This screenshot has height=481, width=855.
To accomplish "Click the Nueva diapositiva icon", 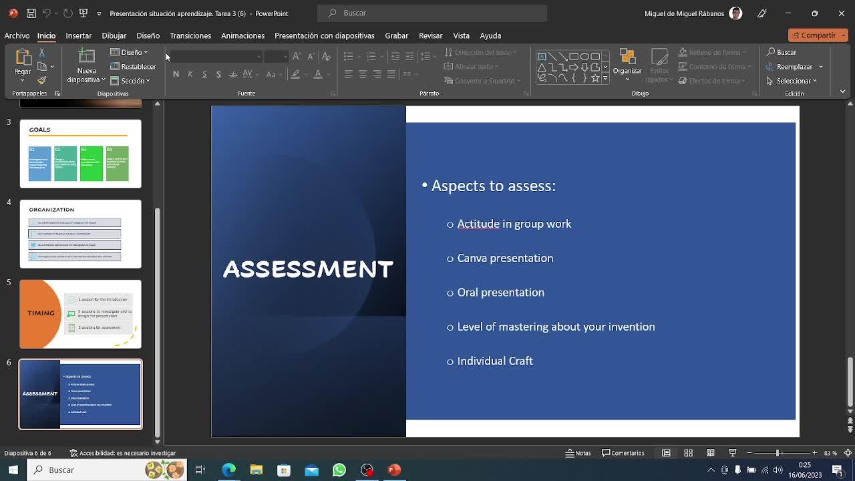I will pyautogui.click(x=86, y=57).
